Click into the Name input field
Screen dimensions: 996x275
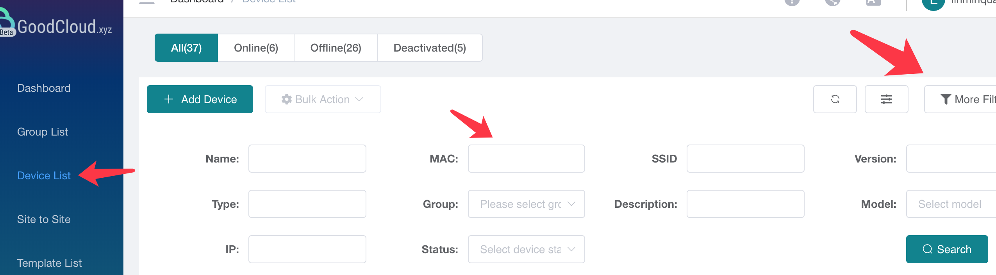tap(307, 159)
